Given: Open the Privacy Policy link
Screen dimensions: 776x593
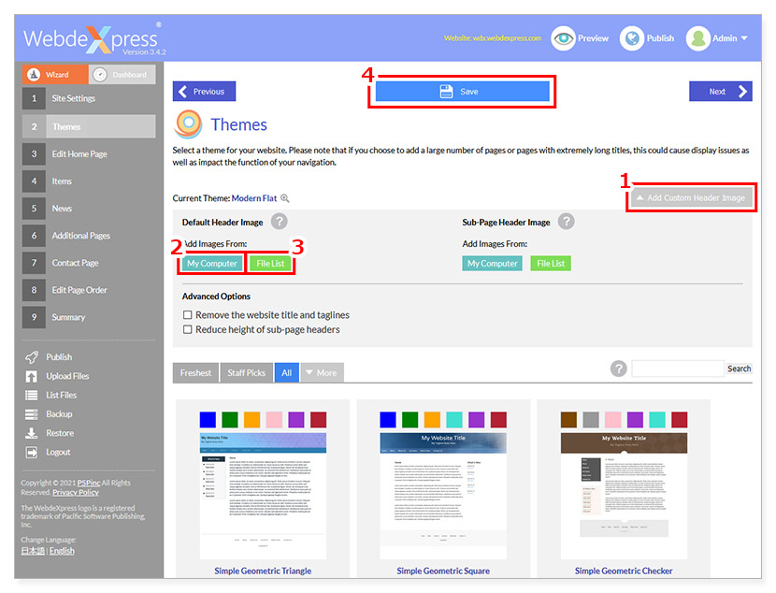Looking at the screenshot, I should pos(76,493).
